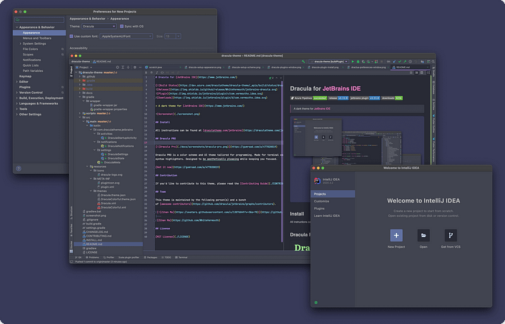
Task: Select Path Variables in Preferences
Action: 33,71
